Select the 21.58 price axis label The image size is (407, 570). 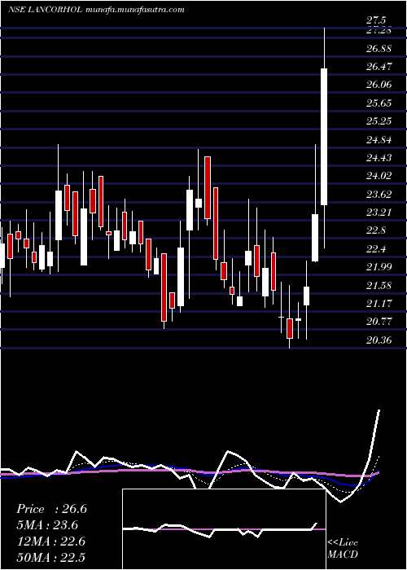pyautogui.click(x=379, y=286)
